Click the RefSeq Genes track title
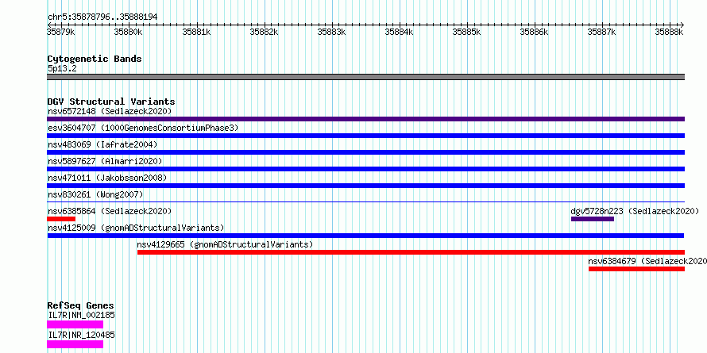 [x=80, y=305]
